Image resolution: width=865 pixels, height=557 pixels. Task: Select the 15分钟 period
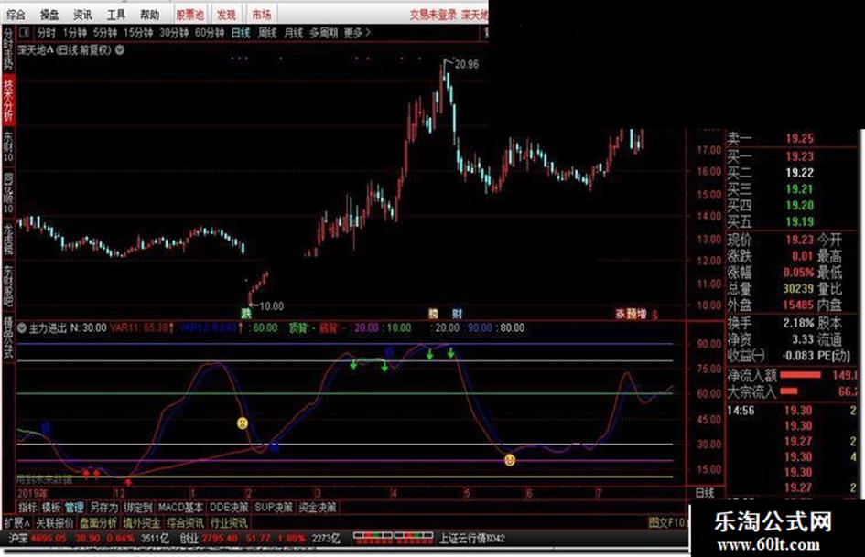coord(138,33)
